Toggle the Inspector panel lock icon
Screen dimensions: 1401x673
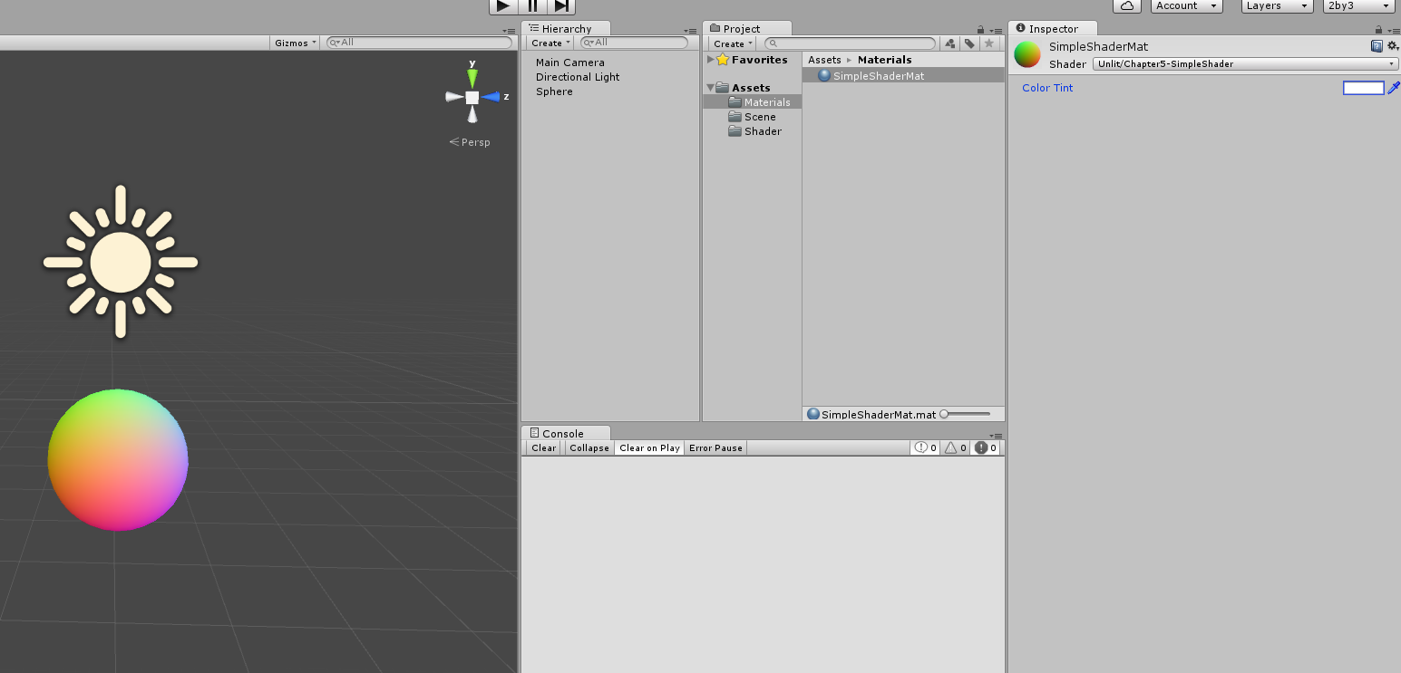[x=1380, y=28]
